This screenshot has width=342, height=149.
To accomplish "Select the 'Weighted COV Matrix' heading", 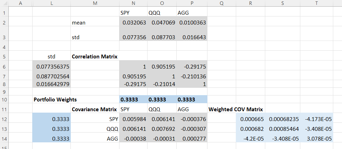I will 236,109.
